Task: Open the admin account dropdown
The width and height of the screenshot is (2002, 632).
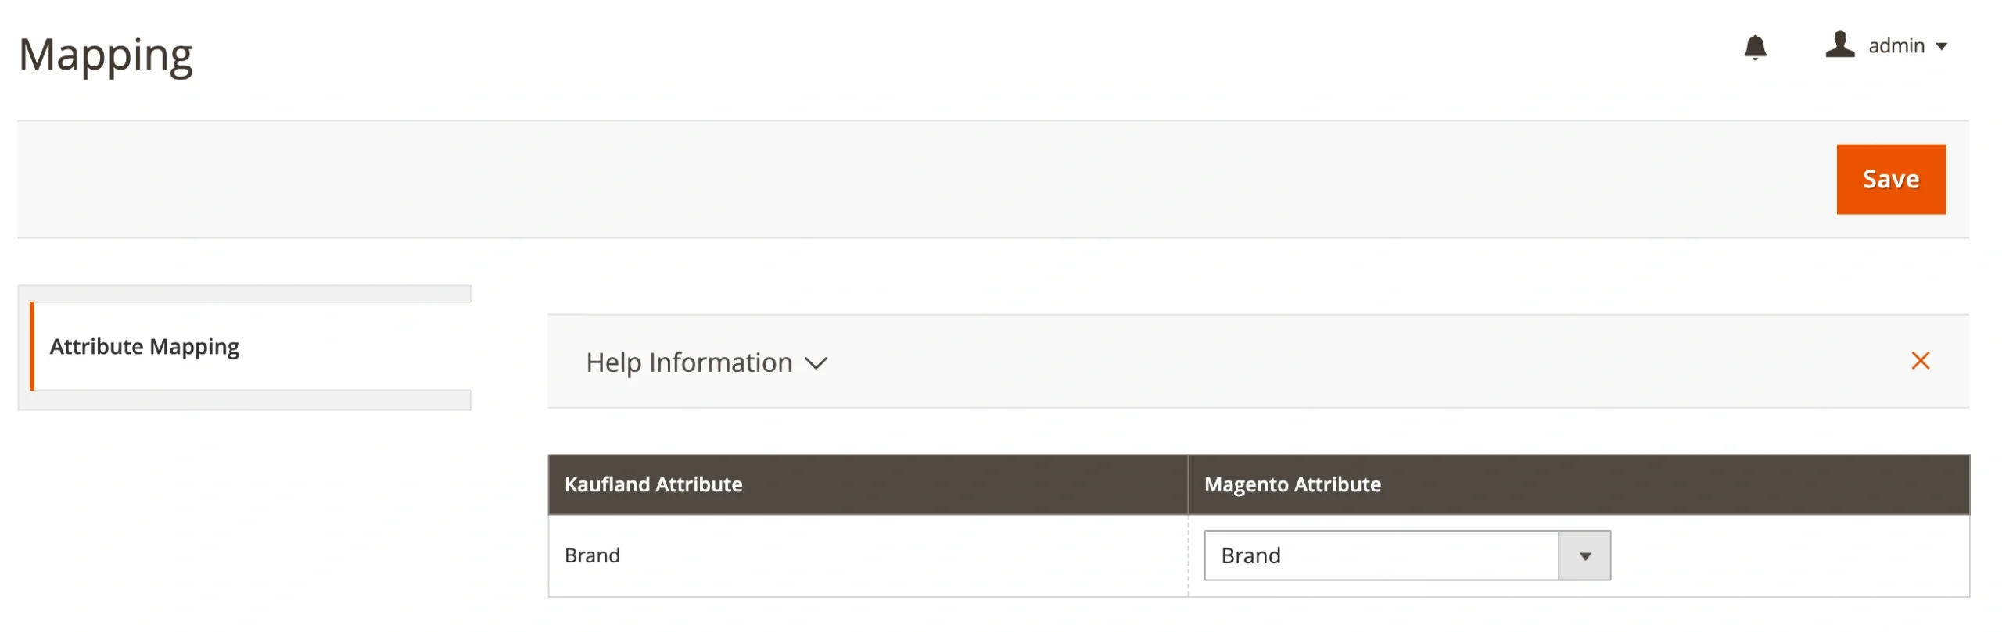Action: tap(1900, 45)
